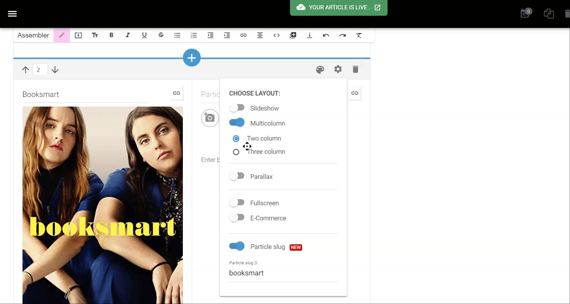Click the undo arrow icon
The height and width of the screenshot is (304, 570).
click(x=326, y=35)
